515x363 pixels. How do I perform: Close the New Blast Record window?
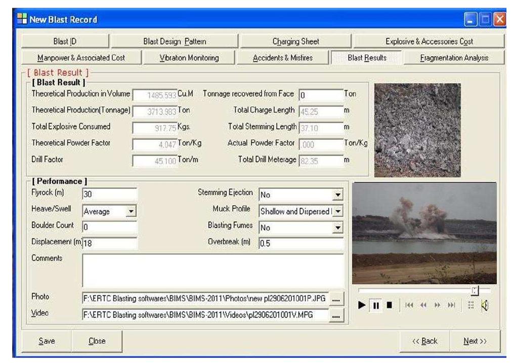tap(499, 19)
